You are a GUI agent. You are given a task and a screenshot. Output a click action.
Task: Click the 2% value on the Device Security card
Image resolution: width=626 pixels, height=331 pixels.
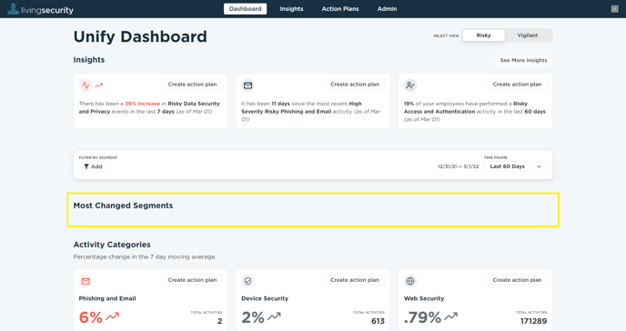click(253, 317)
